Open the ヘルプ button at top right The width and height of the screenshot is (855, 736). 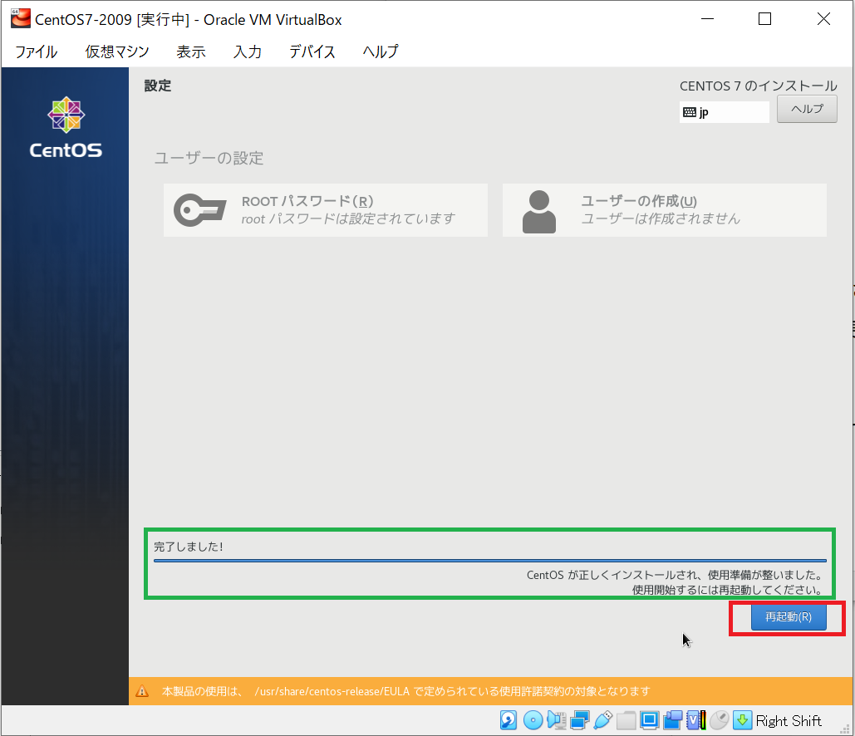coord(806,109)
